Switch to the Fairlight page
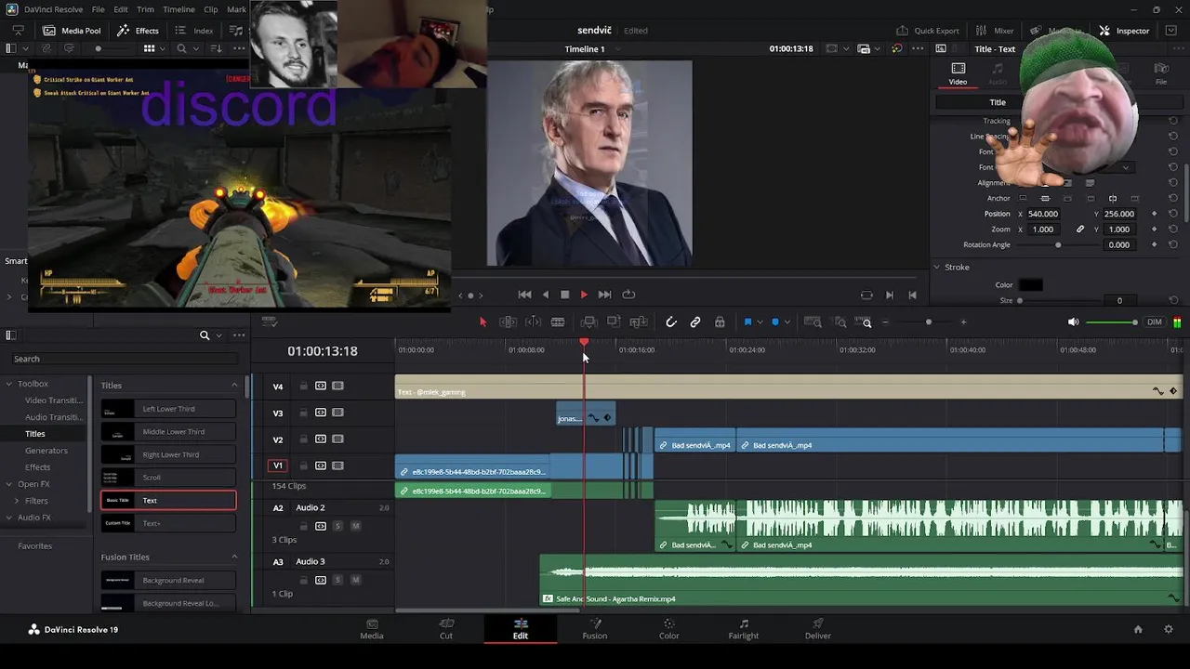This screenshot has height=669, width=1190. click(744, 629)
